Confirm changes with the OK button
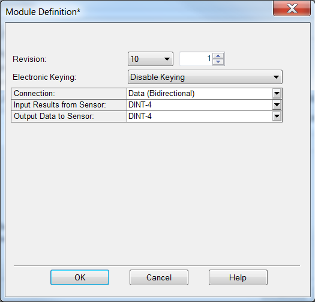Image resolution: width=315 pixels, height=302 pixels. click(x=80, y=277)
